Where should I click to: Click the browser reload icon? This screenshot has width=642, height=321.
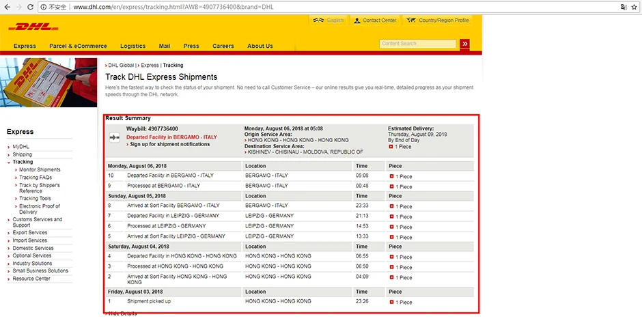[x=30, y=7]
